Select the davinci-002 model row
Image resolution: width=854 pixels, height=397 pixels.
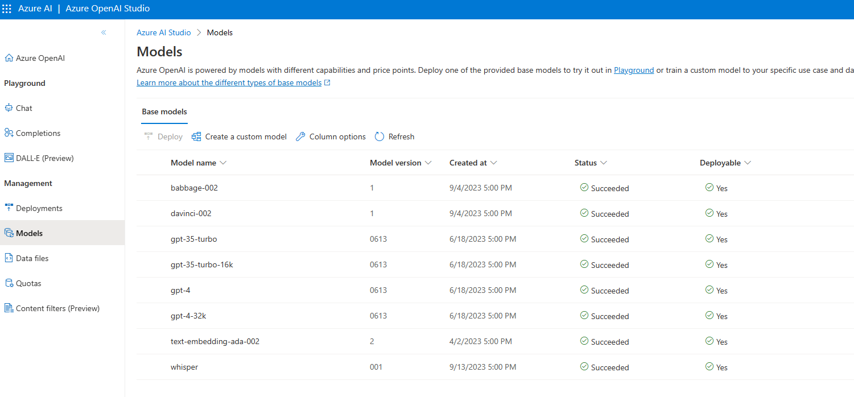click(x=495, y=213)
